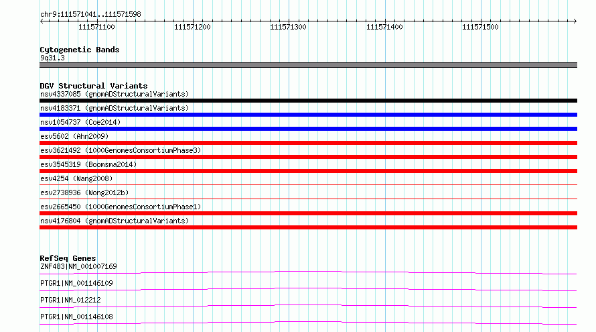Click the red esv5602 variant bar
Screen dimensions: 596x332
308,143
